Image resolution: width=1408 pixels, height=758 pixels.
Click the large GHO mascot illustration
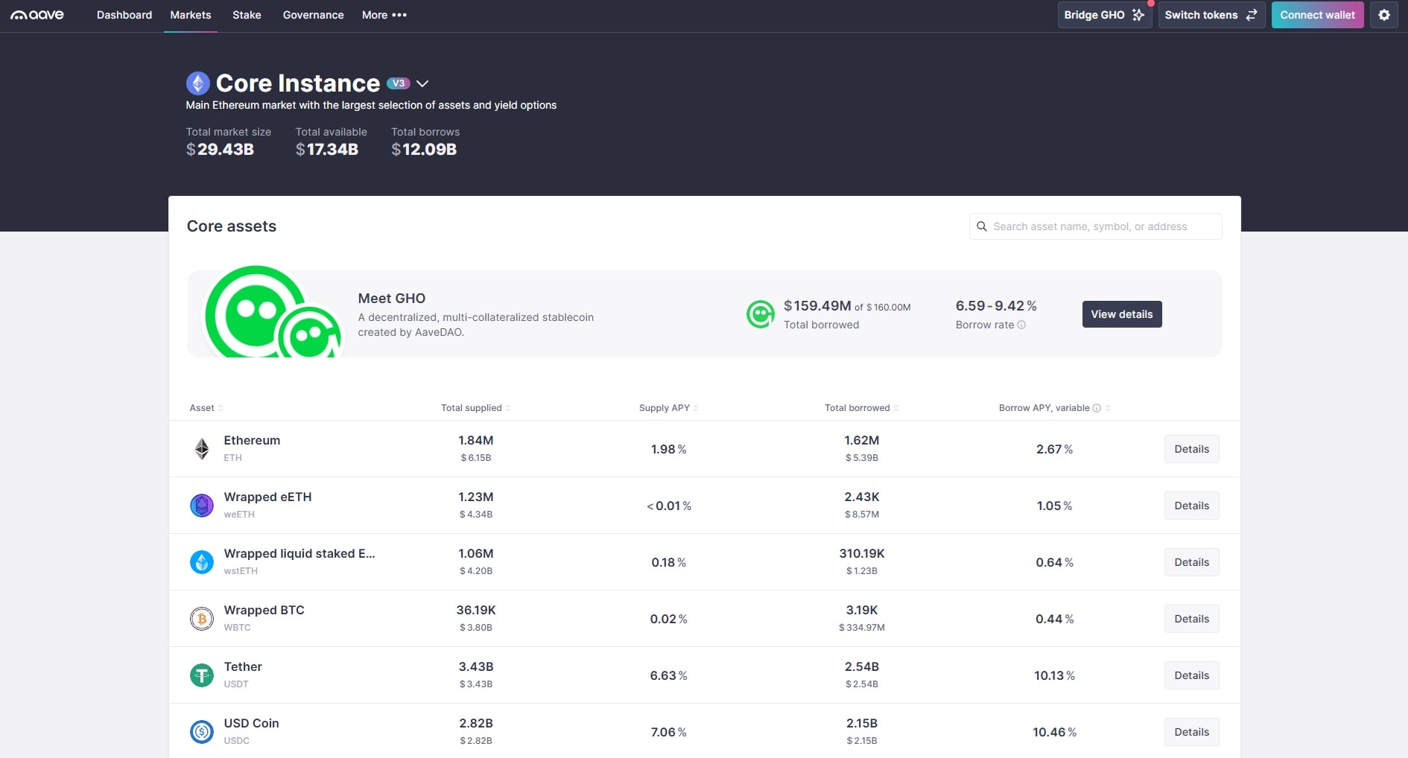click(272, 313)
